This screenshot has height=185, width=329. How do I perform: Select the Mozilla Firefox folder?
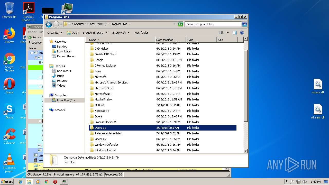(x=103, y=99)
